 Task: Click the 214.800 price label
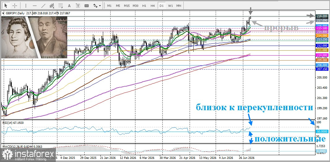coord(322,32)
